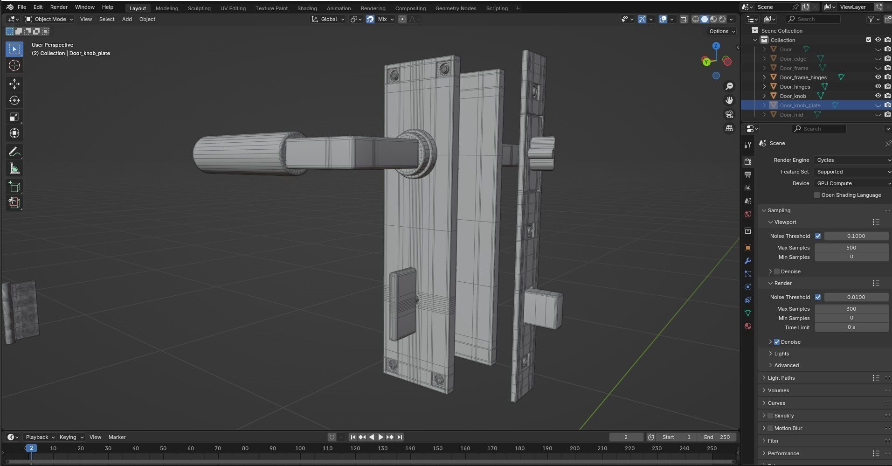Open Global transform orientation dropdown

point(328,19)
